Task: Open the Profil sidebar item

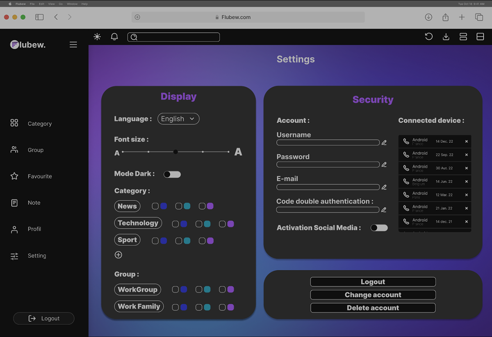Action: coord(26,229)
